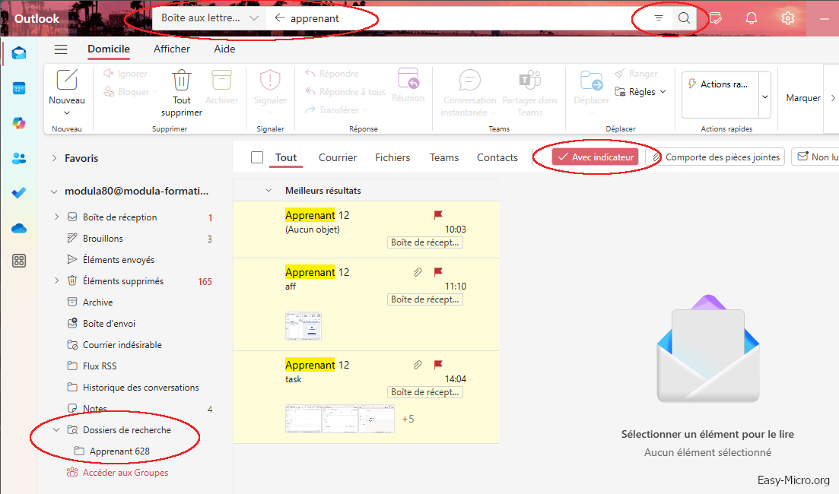Screen dimensions: 839x494
Task: Toggle the Non lu filter
Action: [816, 157]
